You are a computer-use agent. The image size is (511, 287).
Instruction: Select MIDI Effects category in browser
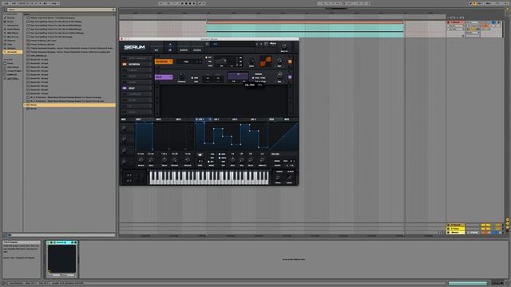(x=13, y=33)
